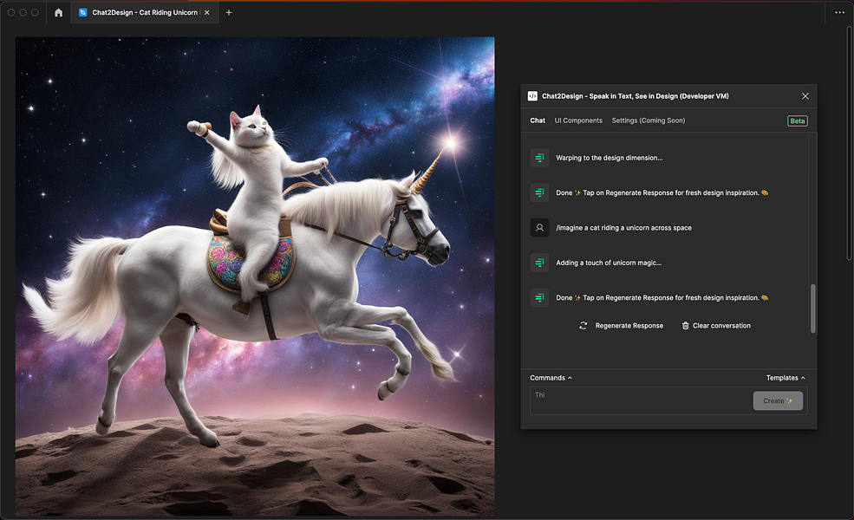
Task: Expand the Commands menu
Action: [x=551, y=378]
